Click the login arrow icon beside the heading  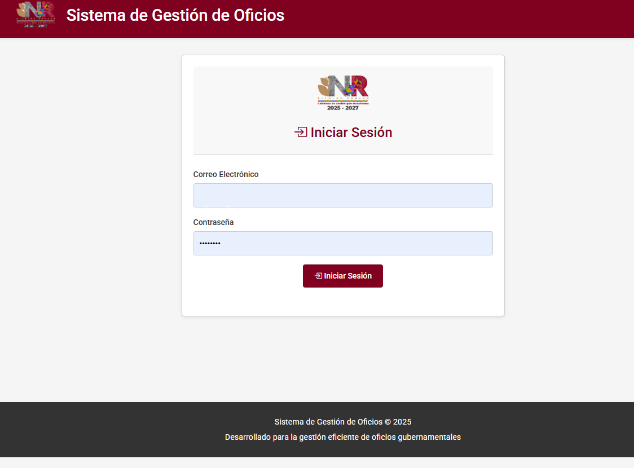301,133
